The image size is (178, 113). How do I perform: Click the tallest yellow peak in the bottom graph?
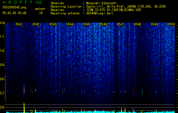[x=24, y=108]
